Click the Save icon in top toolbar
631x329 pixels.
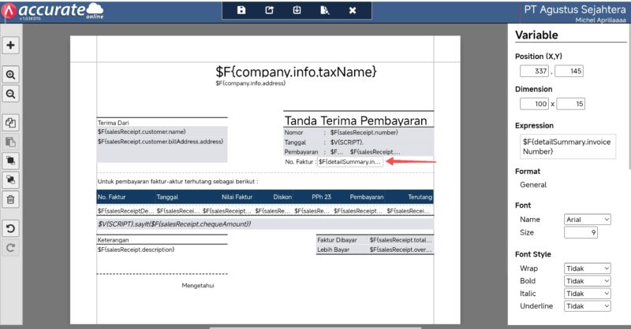pyautogui.click(x=241, y=10)
